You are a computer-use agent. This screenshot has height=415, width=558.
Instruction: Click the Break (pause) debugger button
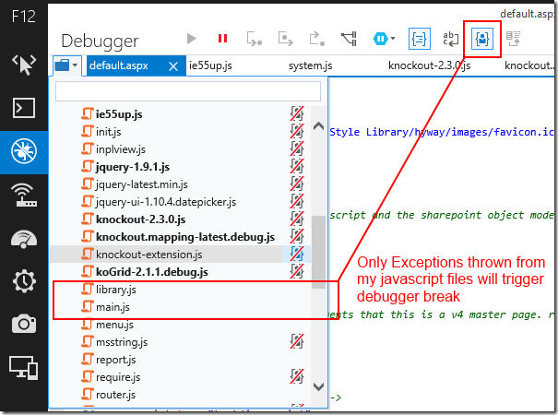click(222, 39)
